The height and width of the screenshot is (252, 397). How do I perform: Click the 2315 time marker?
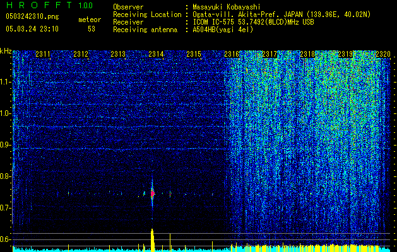(194, 54)
